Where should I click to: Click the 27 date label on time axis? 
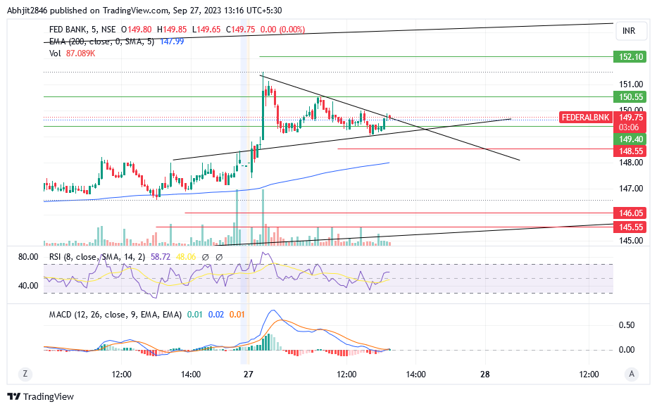pyautogui.click(x=249, y=374)
